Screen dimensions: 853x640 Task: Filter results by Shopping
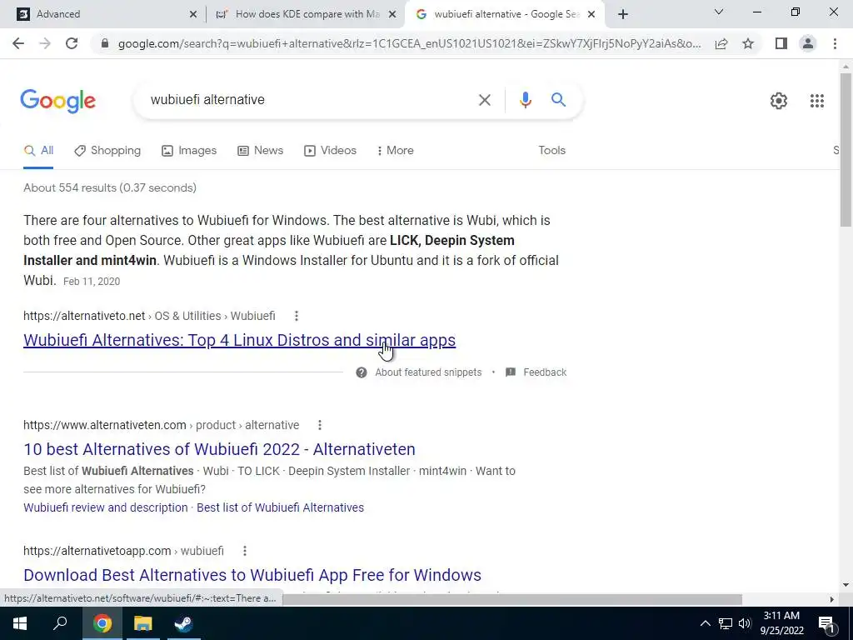[x=107, y=150]
